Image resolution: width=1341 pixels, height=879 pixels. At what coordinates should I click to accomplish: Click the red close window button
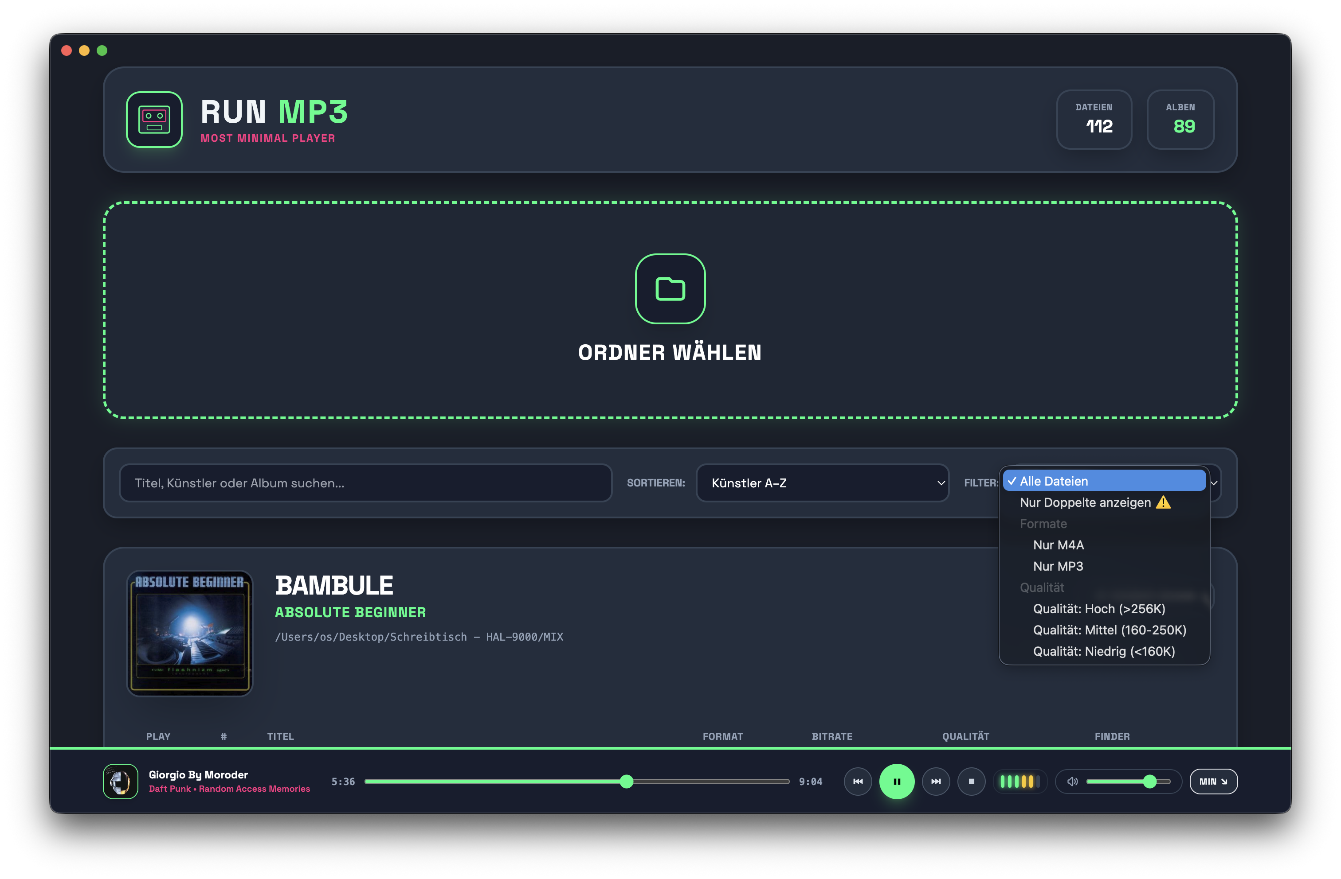pos(67,51)
